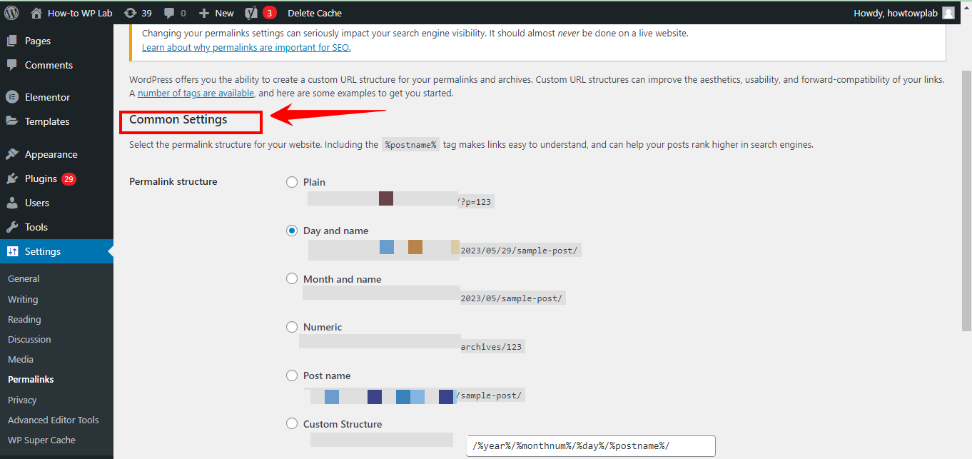
Task: Click the WordPress logo icon
Action: pyautogui.click(x=11, y=13)
